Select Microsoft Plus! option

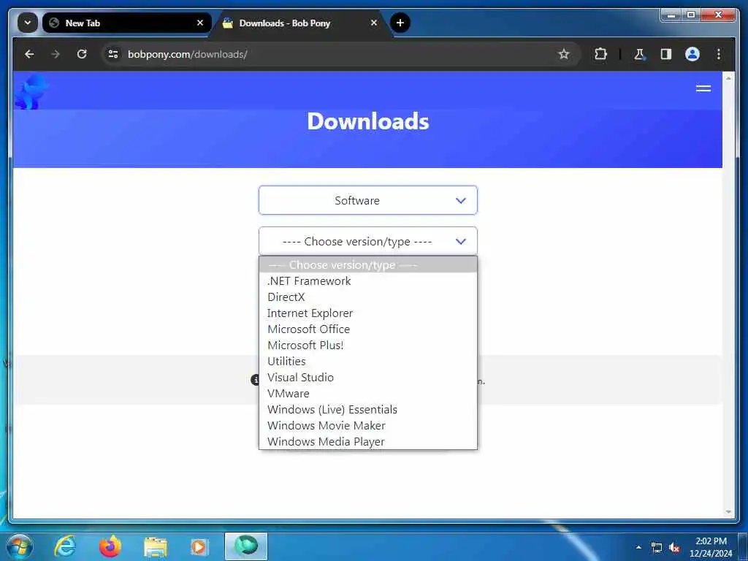(x=368, y=346)
